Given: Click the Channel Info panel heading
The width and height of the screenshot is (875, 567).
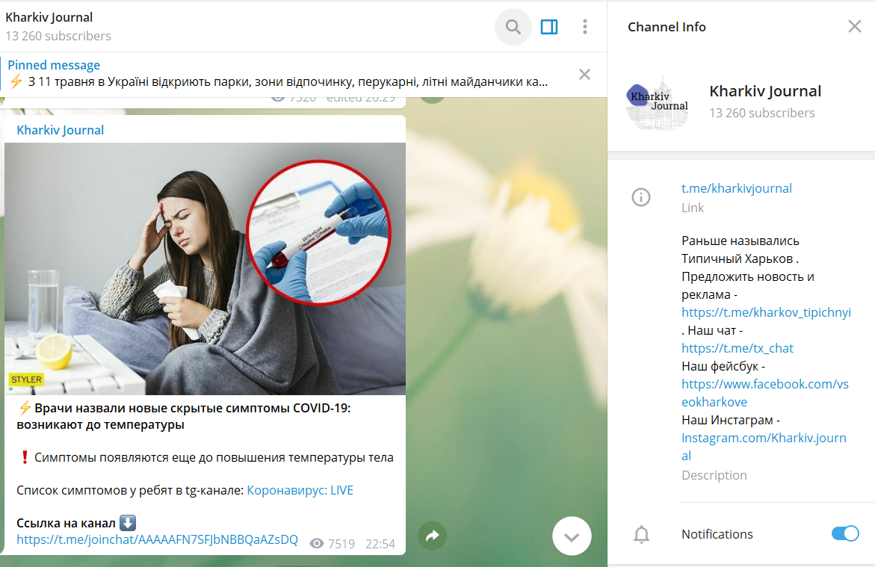Looking at the screenshot, I should [667, 27].
